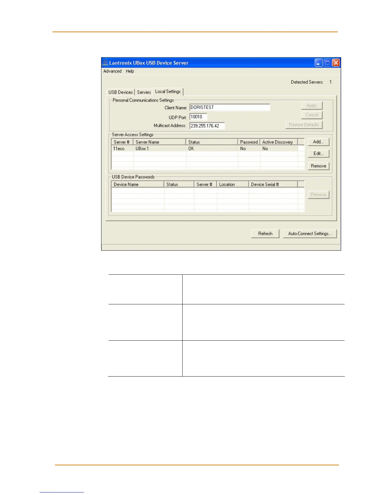The height and width of the screenshot is (495, 382).
Task: Select the Local Settings tab
Action: pos(168,92)
